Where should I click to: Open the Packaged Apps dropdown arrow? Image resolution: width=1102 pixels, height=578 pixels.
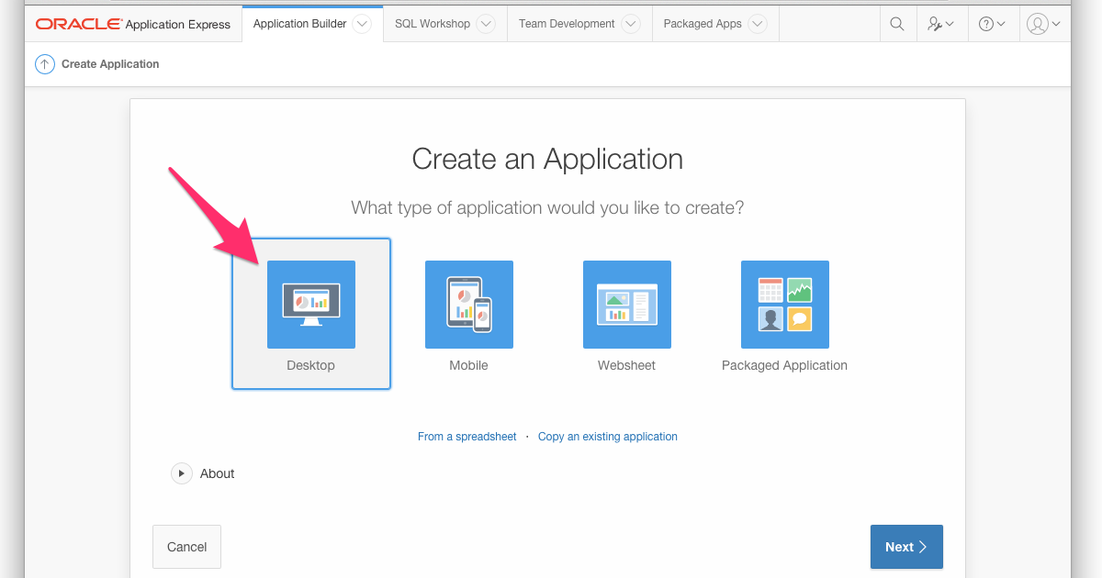point(758,23)
